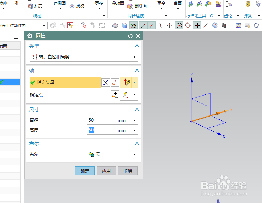Toggle Point on Face snap icon

click(x=215, y=25)
